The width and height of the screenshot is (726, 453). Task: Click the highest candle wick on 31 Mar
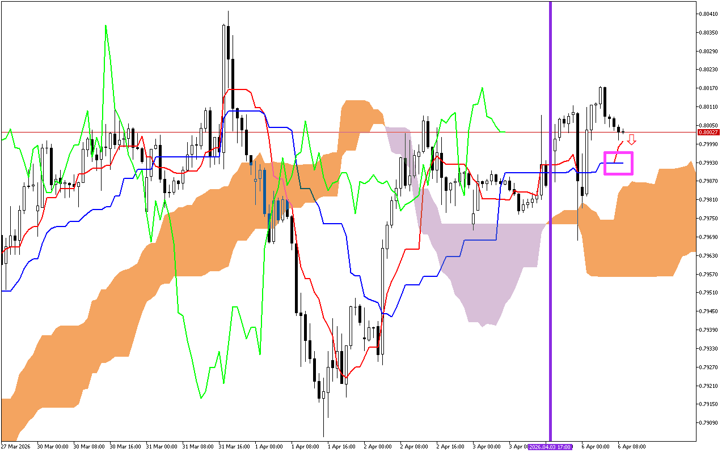(228, 11)
